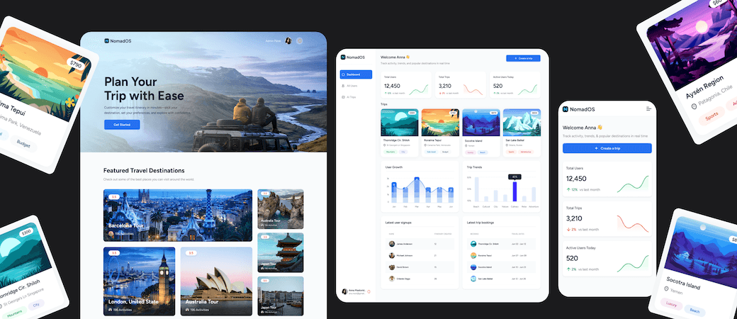Screen dimensions: 737x319
Task: Click the 3.5 rating badge on London card
Action: pyautogui.click(x=114, y=253)
